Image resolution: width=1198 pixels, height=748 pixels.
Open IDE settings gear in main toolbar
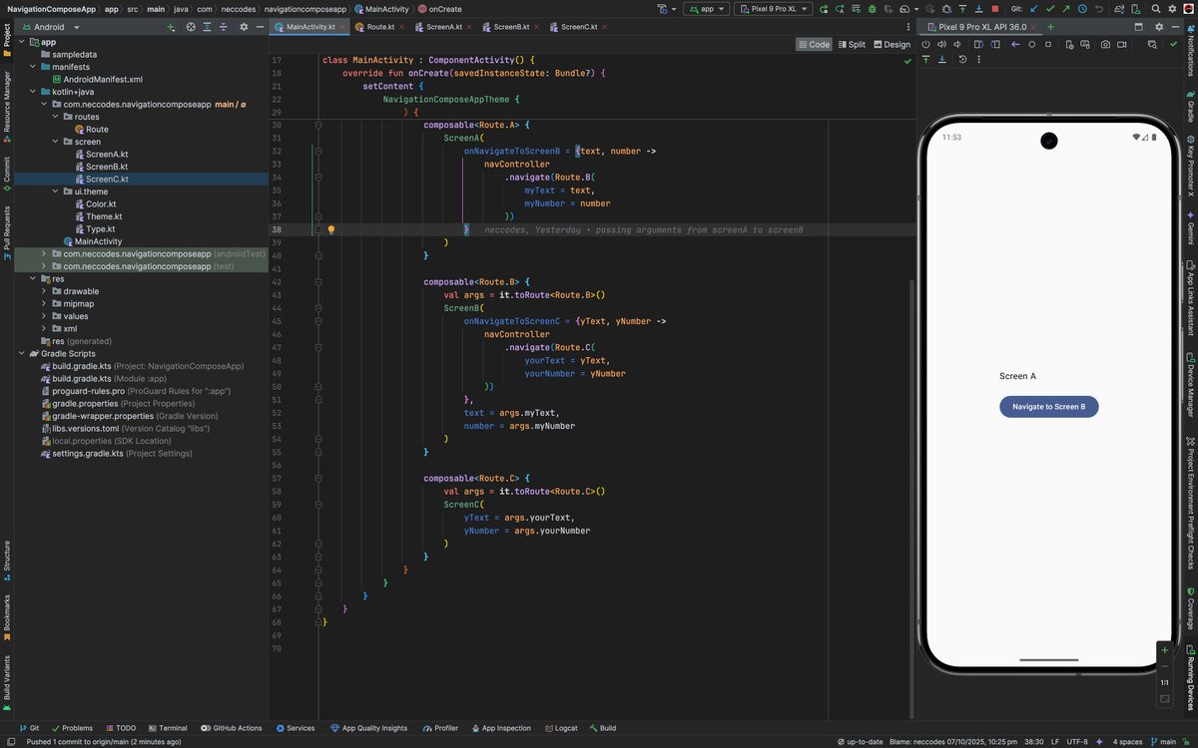1172,9
